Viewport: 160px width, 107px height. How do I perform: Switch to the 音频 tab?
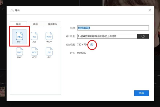(35, 24)
